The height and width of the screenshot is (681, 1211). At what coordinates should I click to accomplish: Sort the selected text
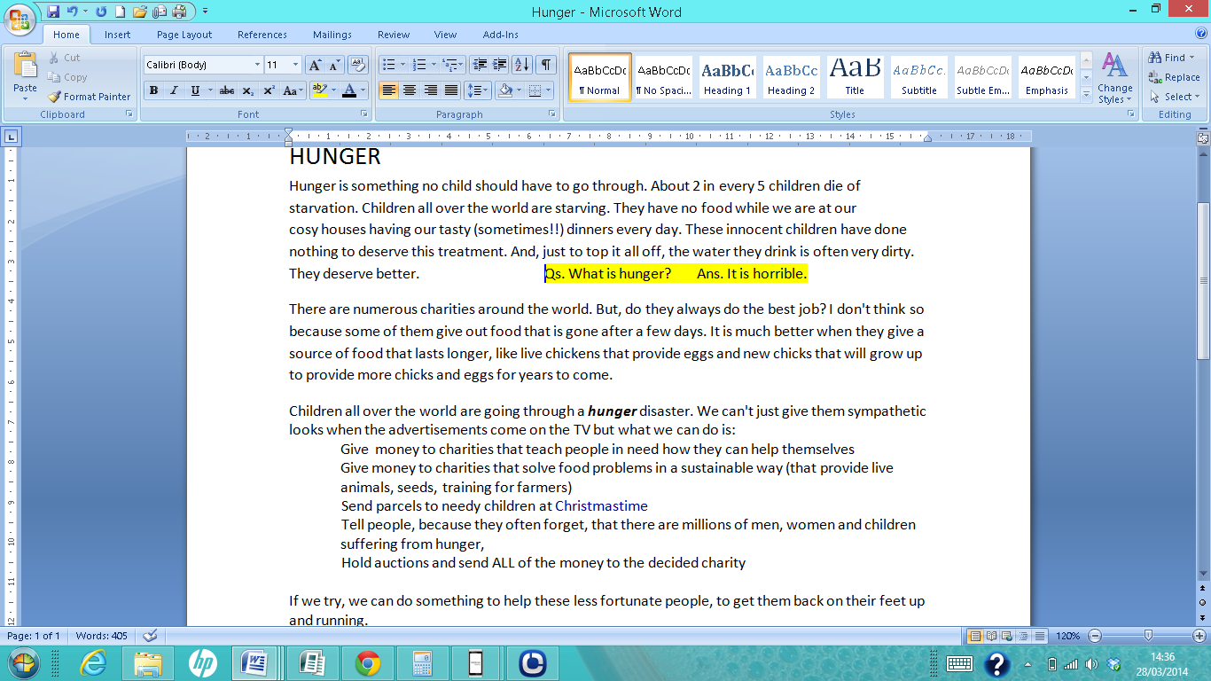pos(522,65)
